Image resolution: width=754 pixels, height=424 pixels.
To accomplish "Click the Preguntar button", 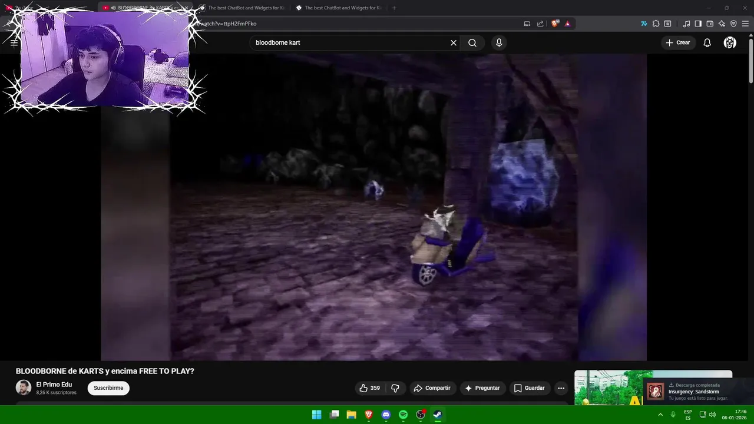I will pyautogui.click(x=482, y=388).
